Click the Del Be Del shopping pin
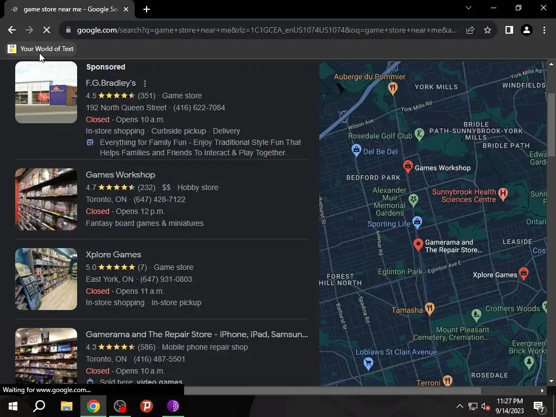This screenshot has height=417, width=556. pyautogui.click(x=356, y=150)
